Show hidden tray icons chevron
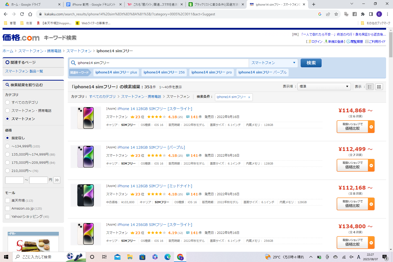393x262 pixels. [311, 257]
